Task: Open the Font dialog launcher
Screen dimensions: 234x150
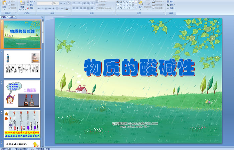Action: [x=70, y=13]
